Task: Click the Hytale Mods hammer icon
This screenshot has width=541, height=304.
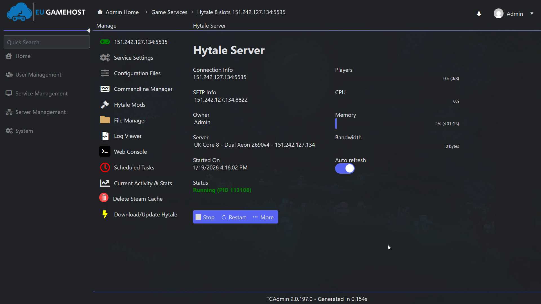Action: [105, 105]
